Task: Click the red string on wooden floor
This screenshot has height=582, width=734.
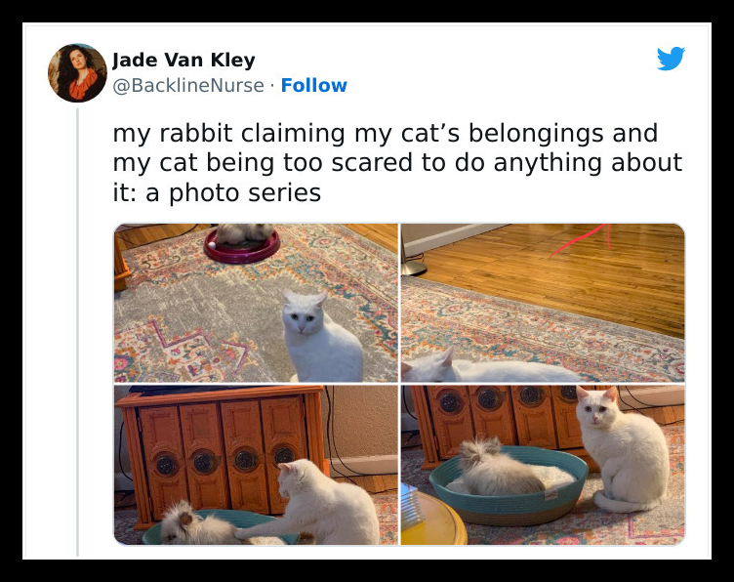Action: click(582, 239)
